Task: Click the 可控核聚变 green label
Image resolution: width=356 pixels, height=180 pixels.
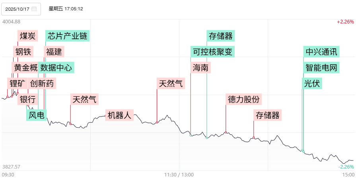Action: point(212,52)
